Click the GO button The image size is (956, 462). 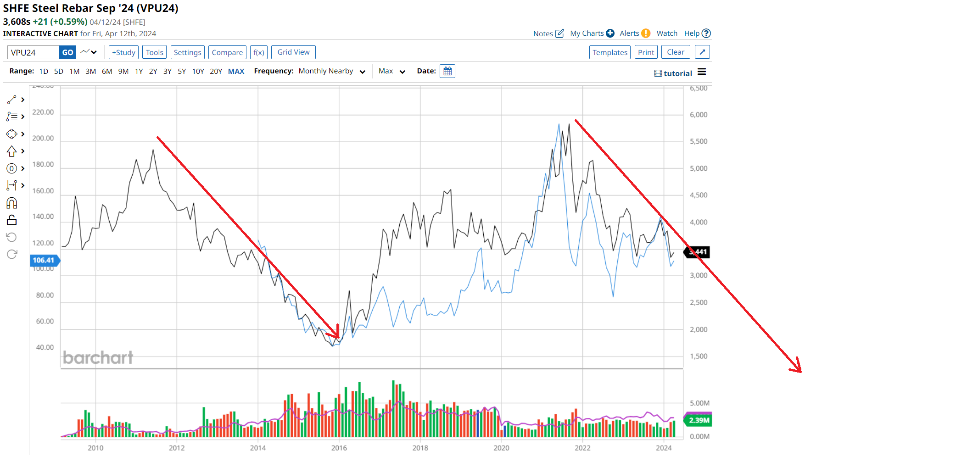pyautogui.click(x=67, y=52)
